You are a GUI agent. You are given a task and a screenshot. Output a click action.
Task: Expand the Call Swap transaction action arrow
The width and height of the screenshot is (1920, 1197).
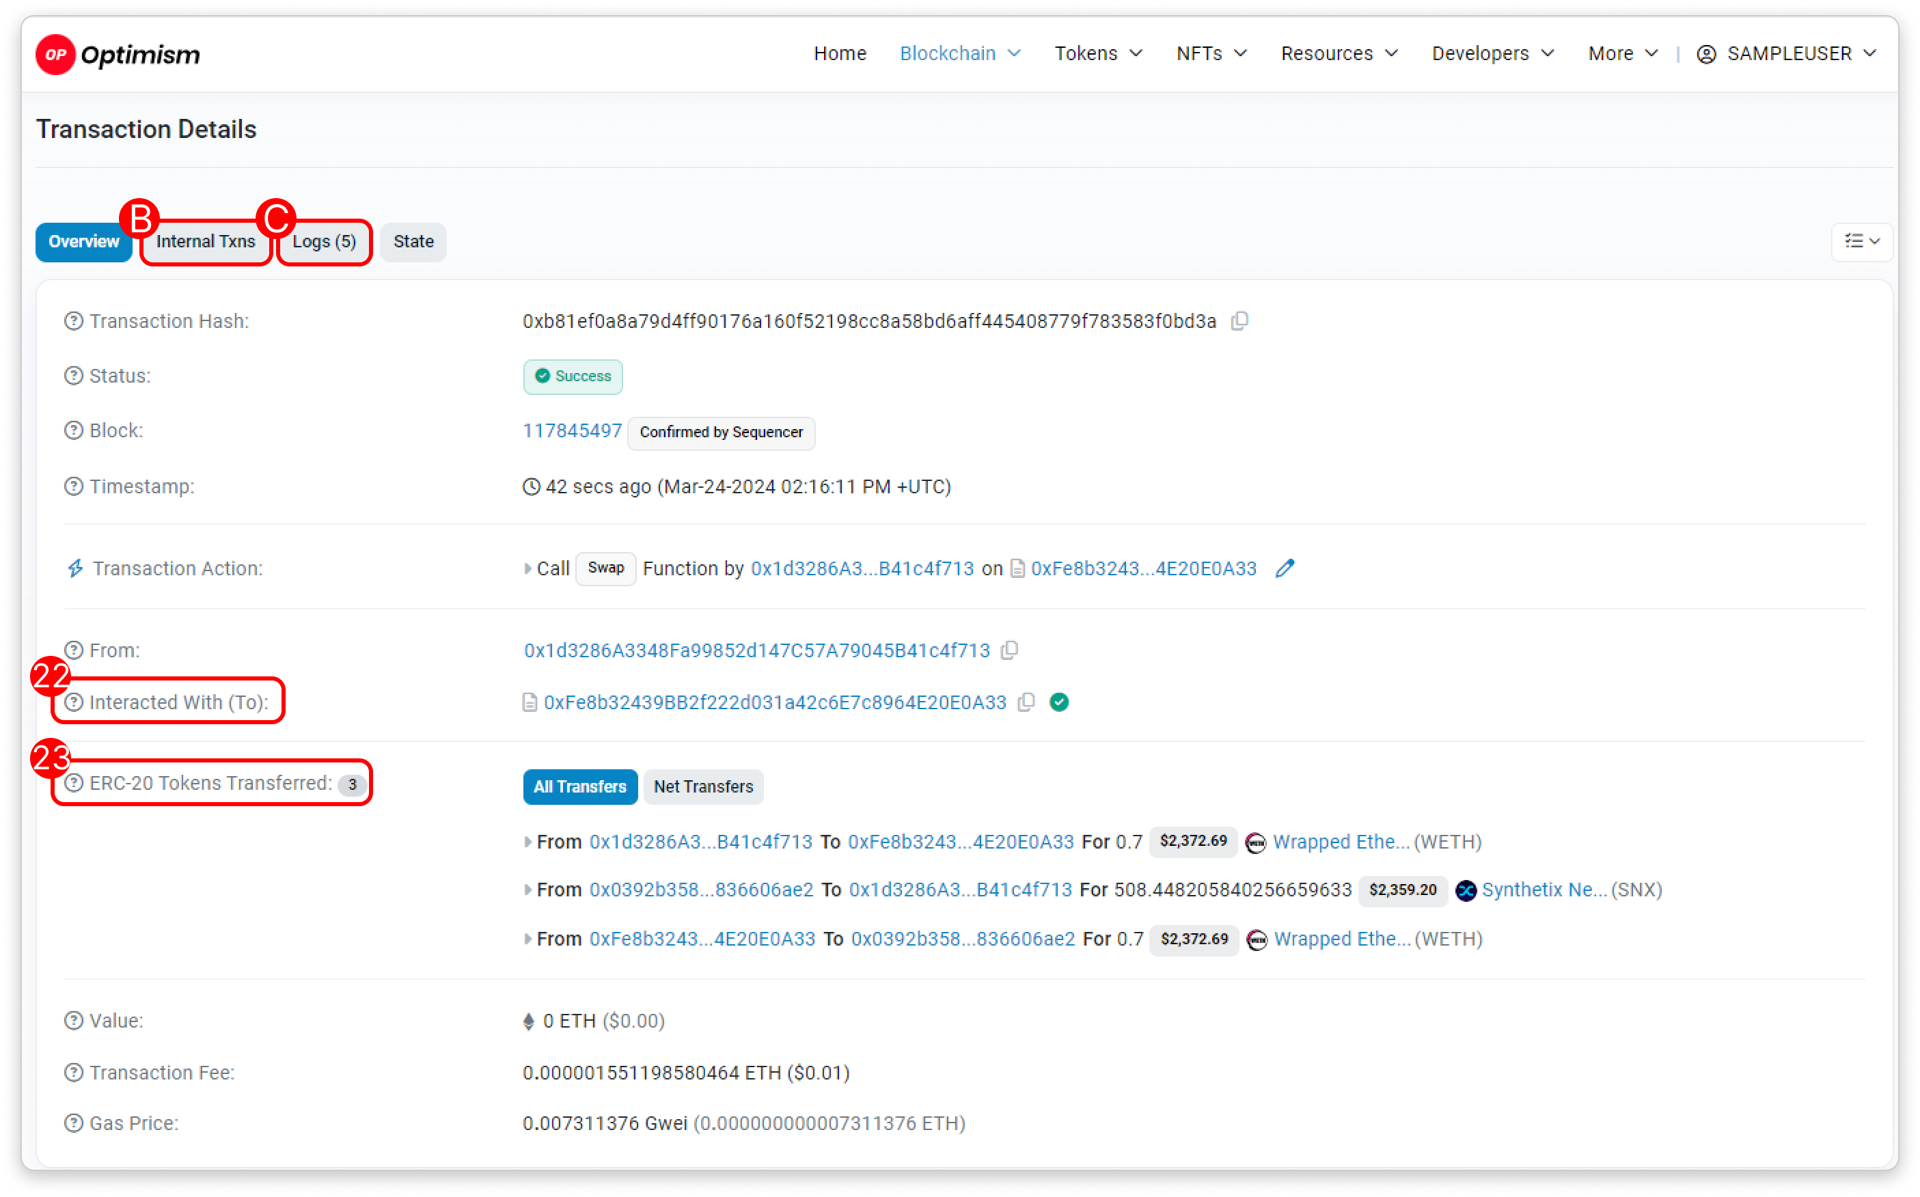tap(527, 569)
